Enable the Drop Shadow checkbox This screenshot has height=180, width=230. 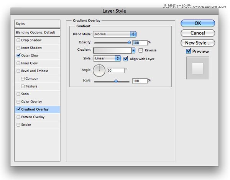(18, 40)
